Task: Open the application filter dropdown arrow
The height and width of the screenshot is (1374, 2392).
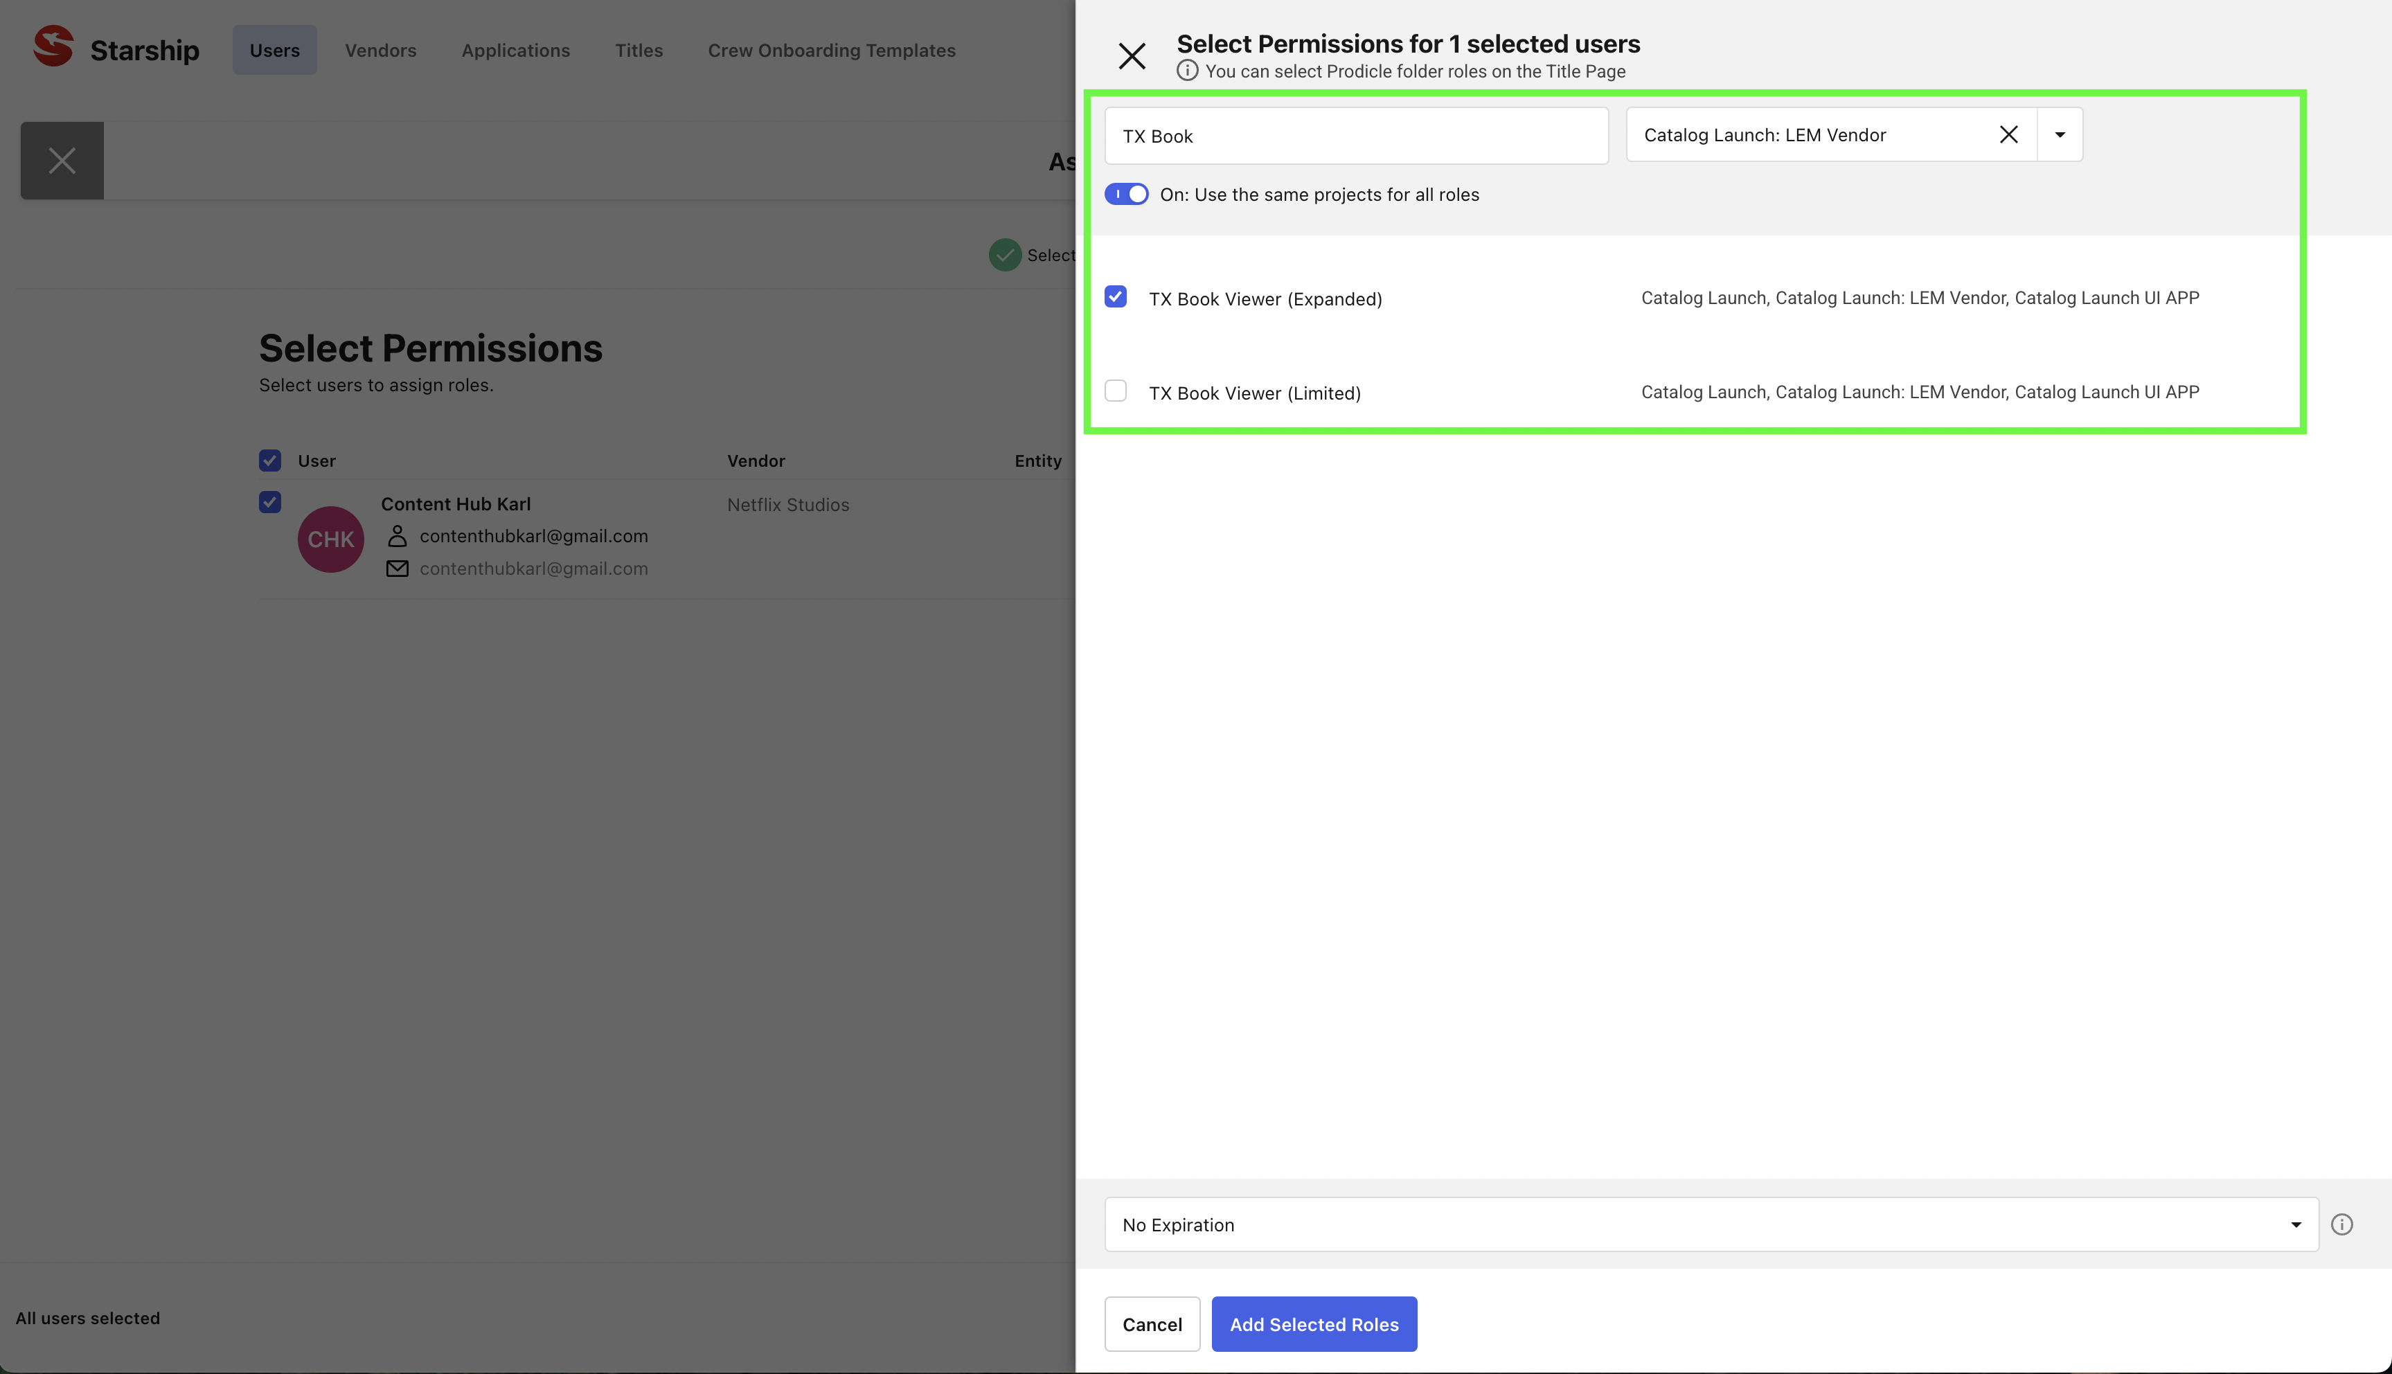Action: [x=2060, y=135]
